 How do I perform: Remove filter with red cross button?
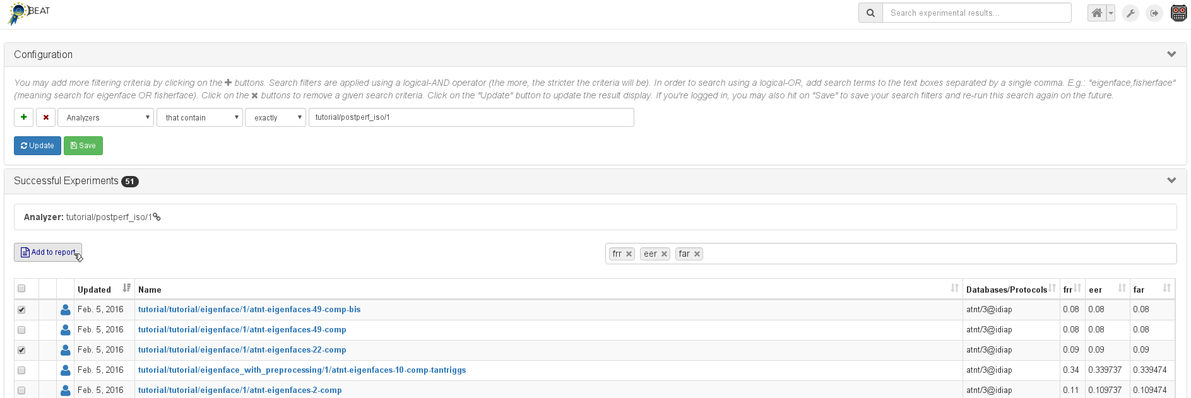(x=45, y=117)
